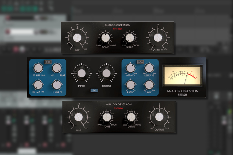
Task: Click the Fetish INPUT knob
Action: tap(82, 73)
